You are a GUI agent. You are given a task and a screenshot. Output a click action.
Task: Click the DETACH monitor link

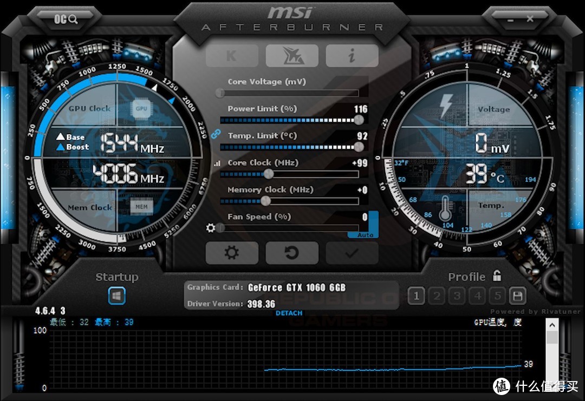tap(289, 313)
